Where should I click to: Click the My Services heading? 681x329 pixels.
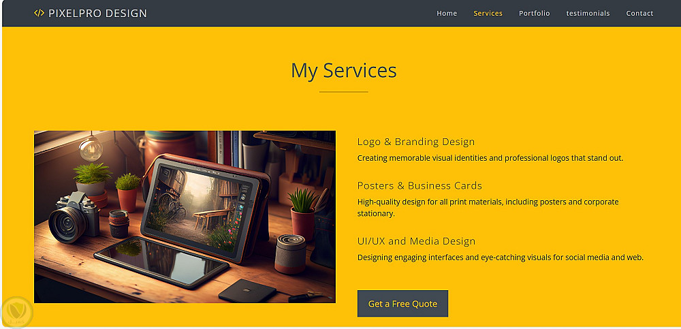point(343,70)
